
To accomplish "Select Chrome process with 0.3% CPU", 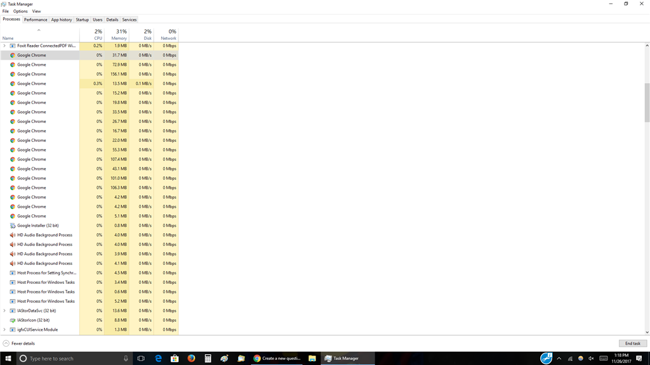I will tap(90, 84).
